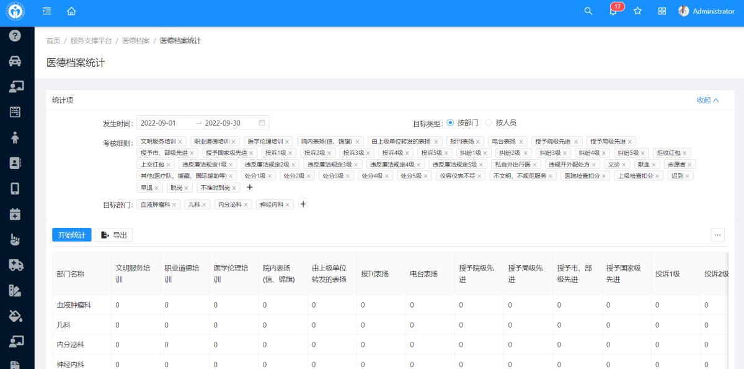744x369 pixels.
Task: Select the 儿科 table row name
Action: [x=63, y=325]
